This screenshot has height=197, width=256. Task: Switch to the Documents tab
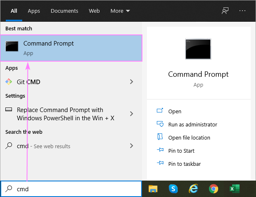tap(64, 11)
